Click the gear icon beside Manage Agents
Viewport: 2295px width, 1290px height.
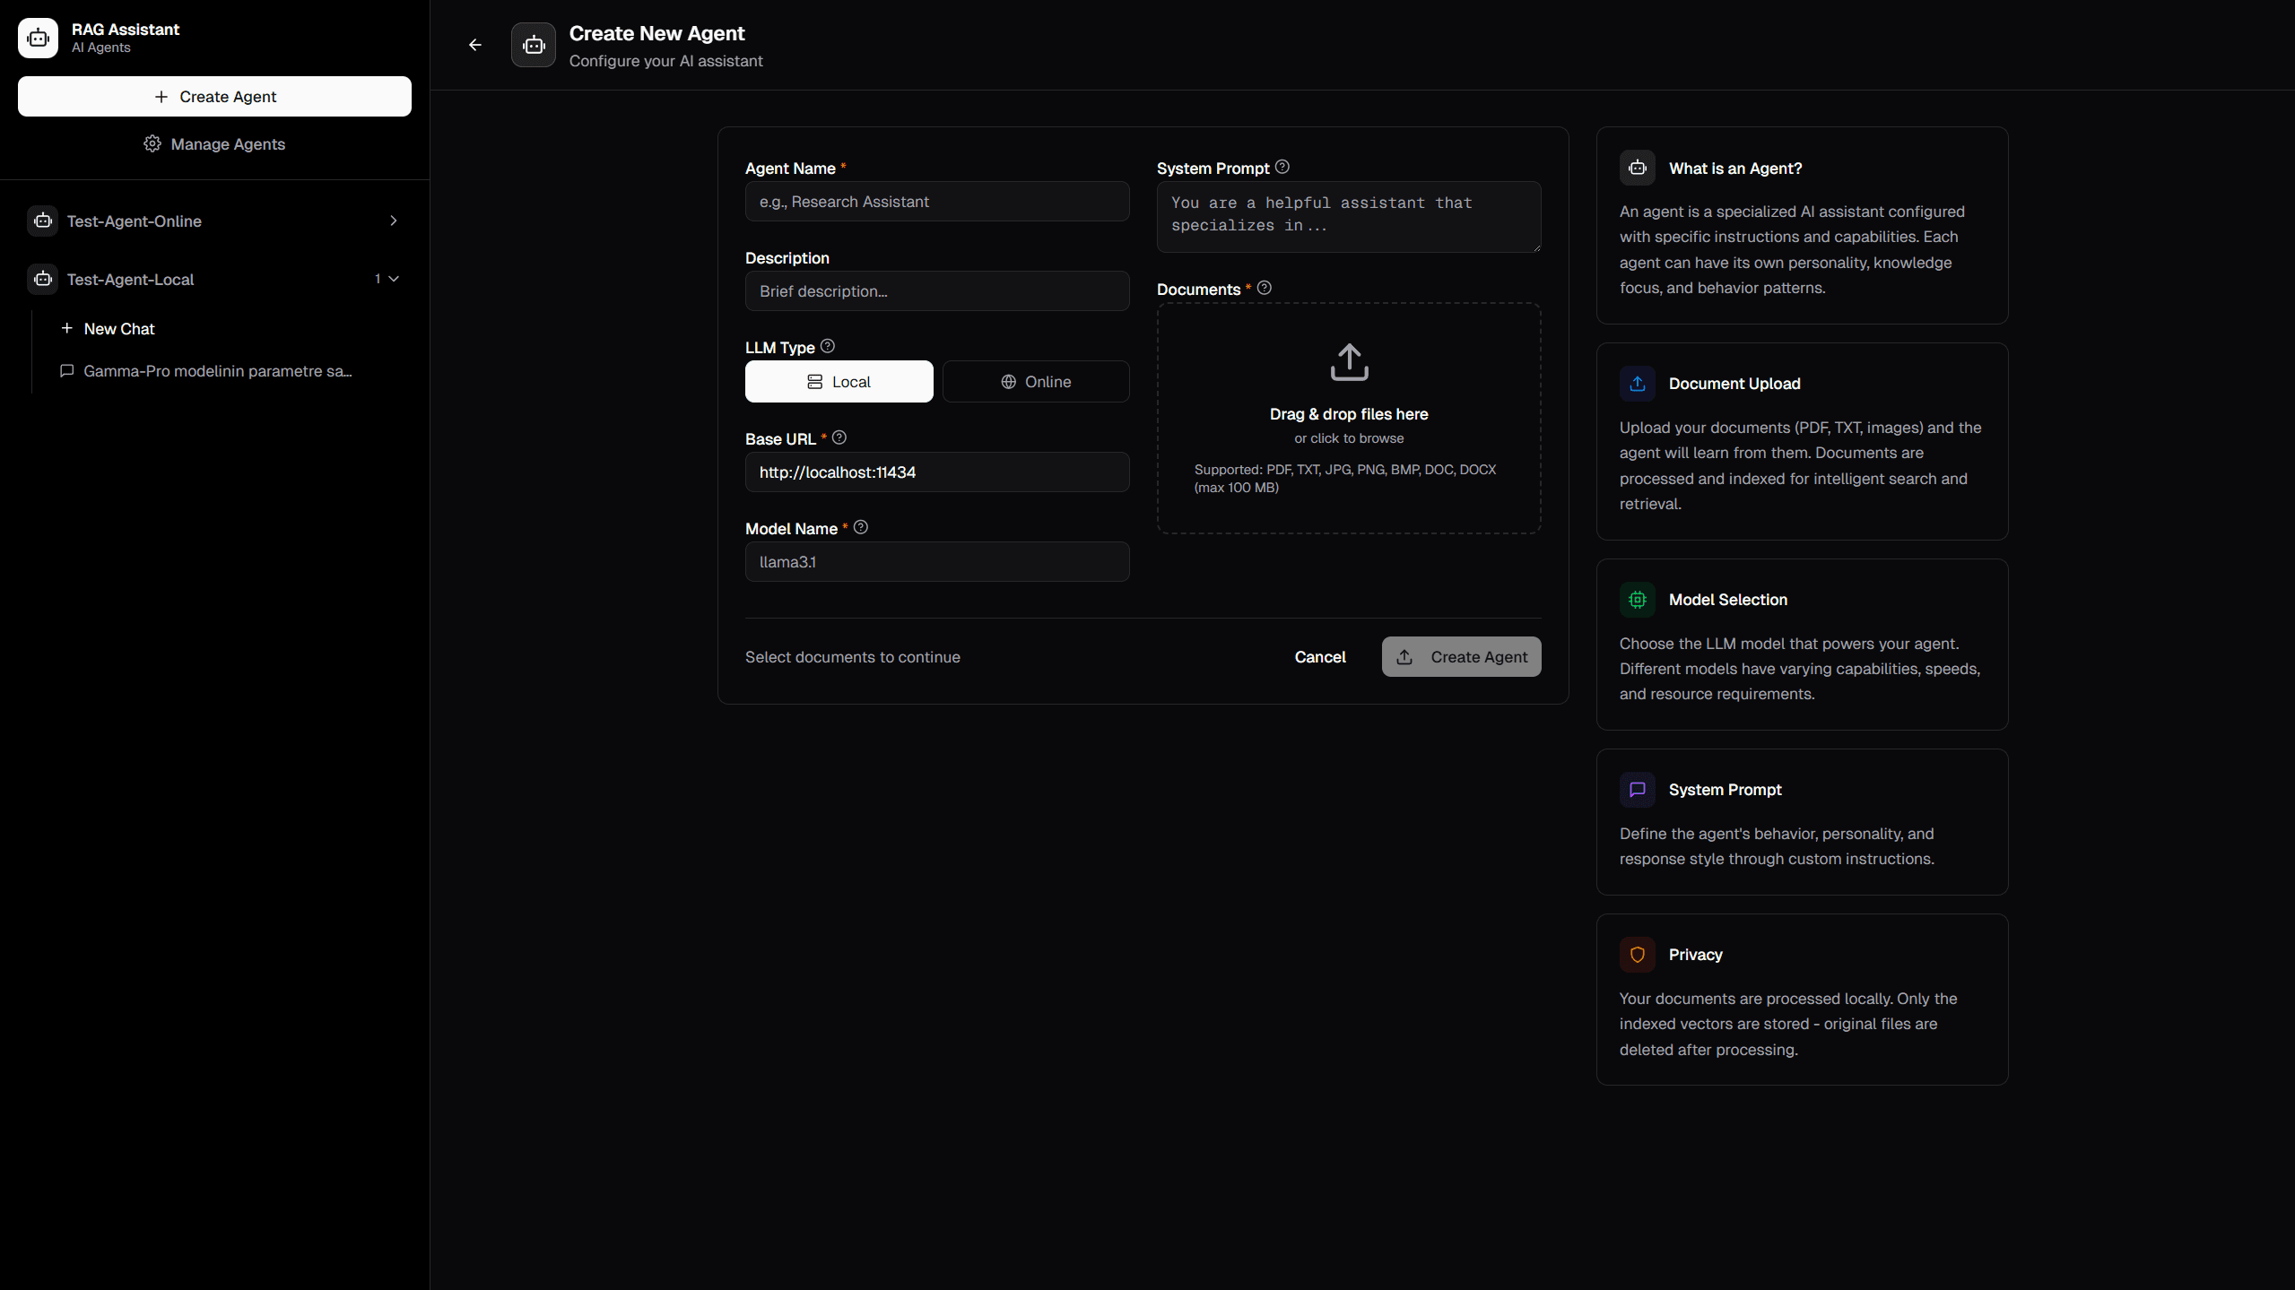[152, 143]
